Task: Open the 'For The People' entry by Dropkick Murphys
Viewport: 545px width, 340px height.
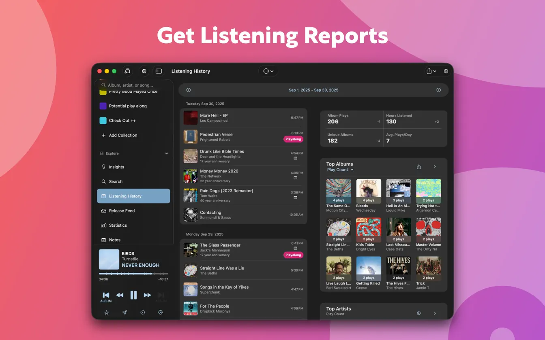Action: coord(243,308)
